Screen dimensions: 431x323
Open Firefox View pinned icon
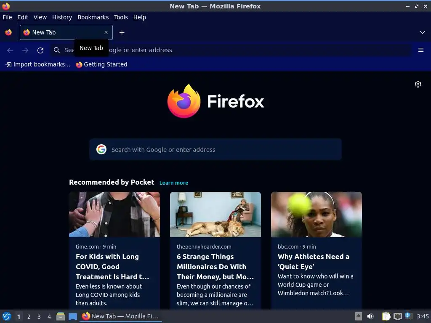[x=8, y=32]
